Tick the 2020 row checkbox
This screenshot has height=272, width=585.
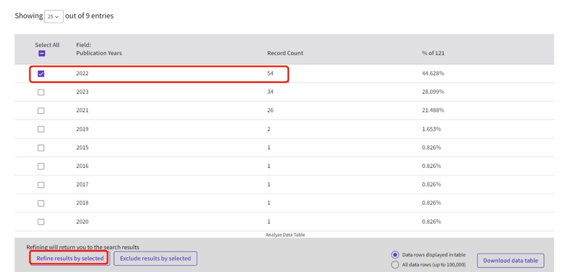tap(41, 222)
